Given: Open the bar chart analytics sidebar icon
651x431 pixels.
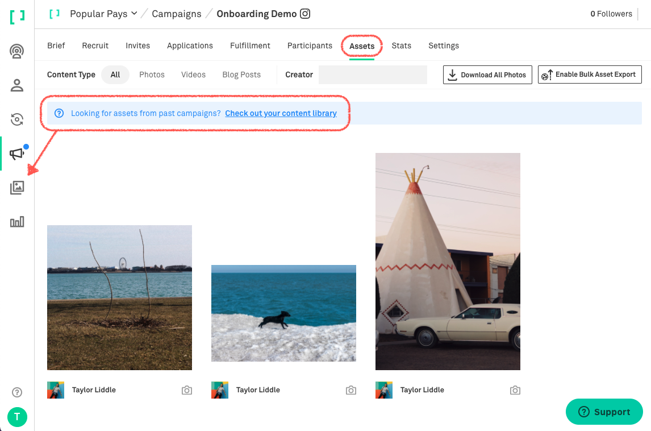Looking at the screenshot, I should (x=17, y=222).
